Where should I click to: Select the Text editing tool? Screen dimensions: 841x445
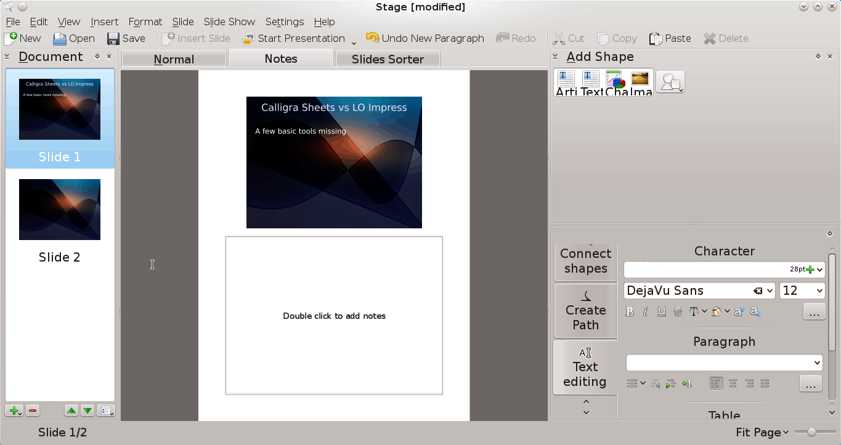(585, 367)
